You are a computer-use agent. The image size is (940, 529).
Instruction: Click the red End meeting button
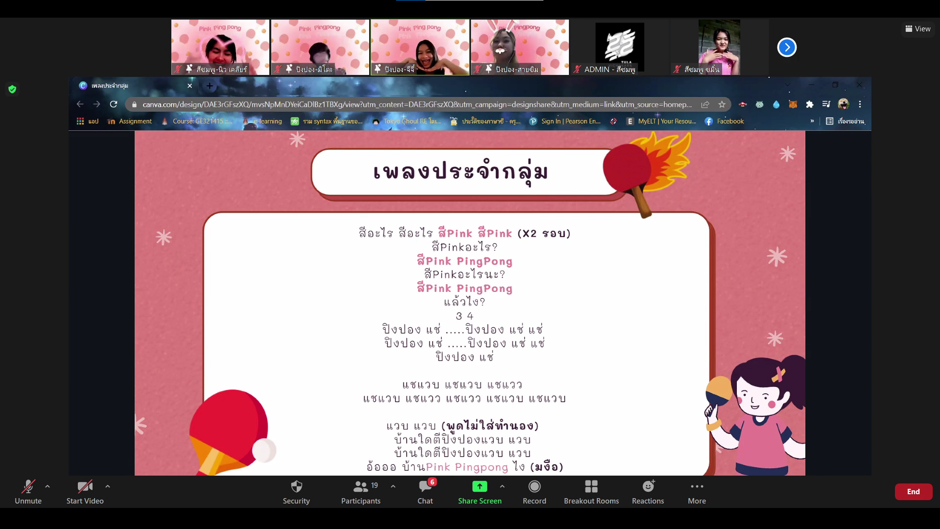[913, 491]
